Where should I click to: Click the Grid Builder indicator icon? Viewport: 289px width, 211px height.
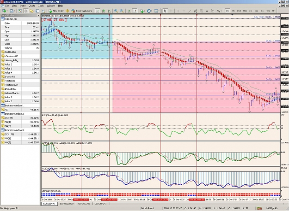pos(3,52)
